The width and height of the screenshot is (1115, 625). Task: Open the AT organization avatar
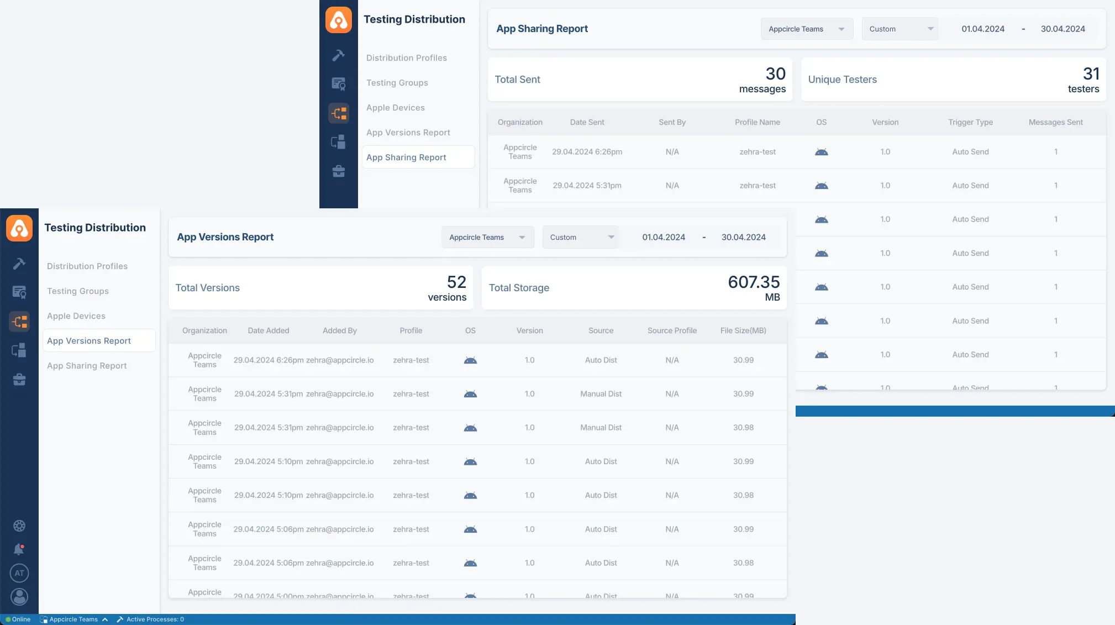pos(19,573)
